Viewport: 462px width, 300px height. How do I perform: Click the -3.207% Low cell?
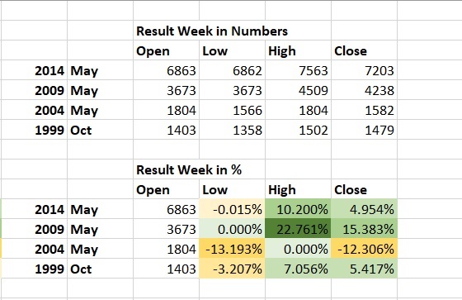tap(232, 269)
